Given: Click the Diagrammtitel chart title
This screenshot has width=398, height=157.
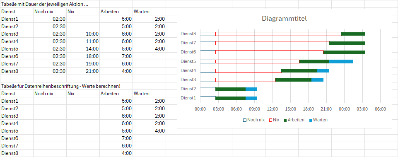Looking at the screenshot, I should coord(284,19).
